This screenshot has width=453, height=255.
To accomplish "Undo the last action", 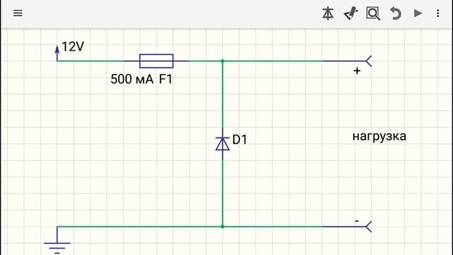I will coord(396,13).
